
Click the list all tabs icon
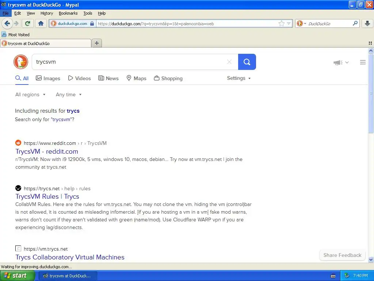[370, 43]
